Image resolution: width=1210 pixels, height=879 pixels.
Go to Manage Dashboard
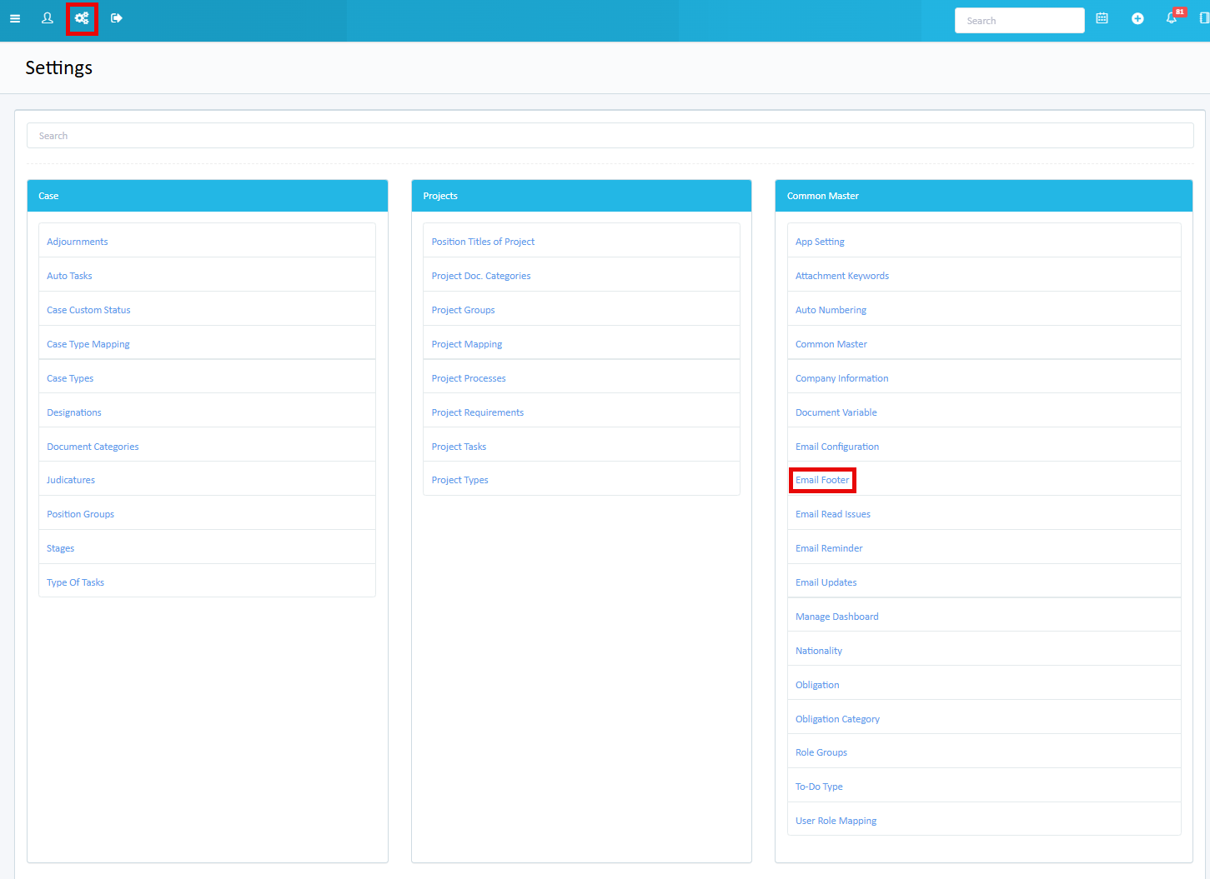coord(836,617)
